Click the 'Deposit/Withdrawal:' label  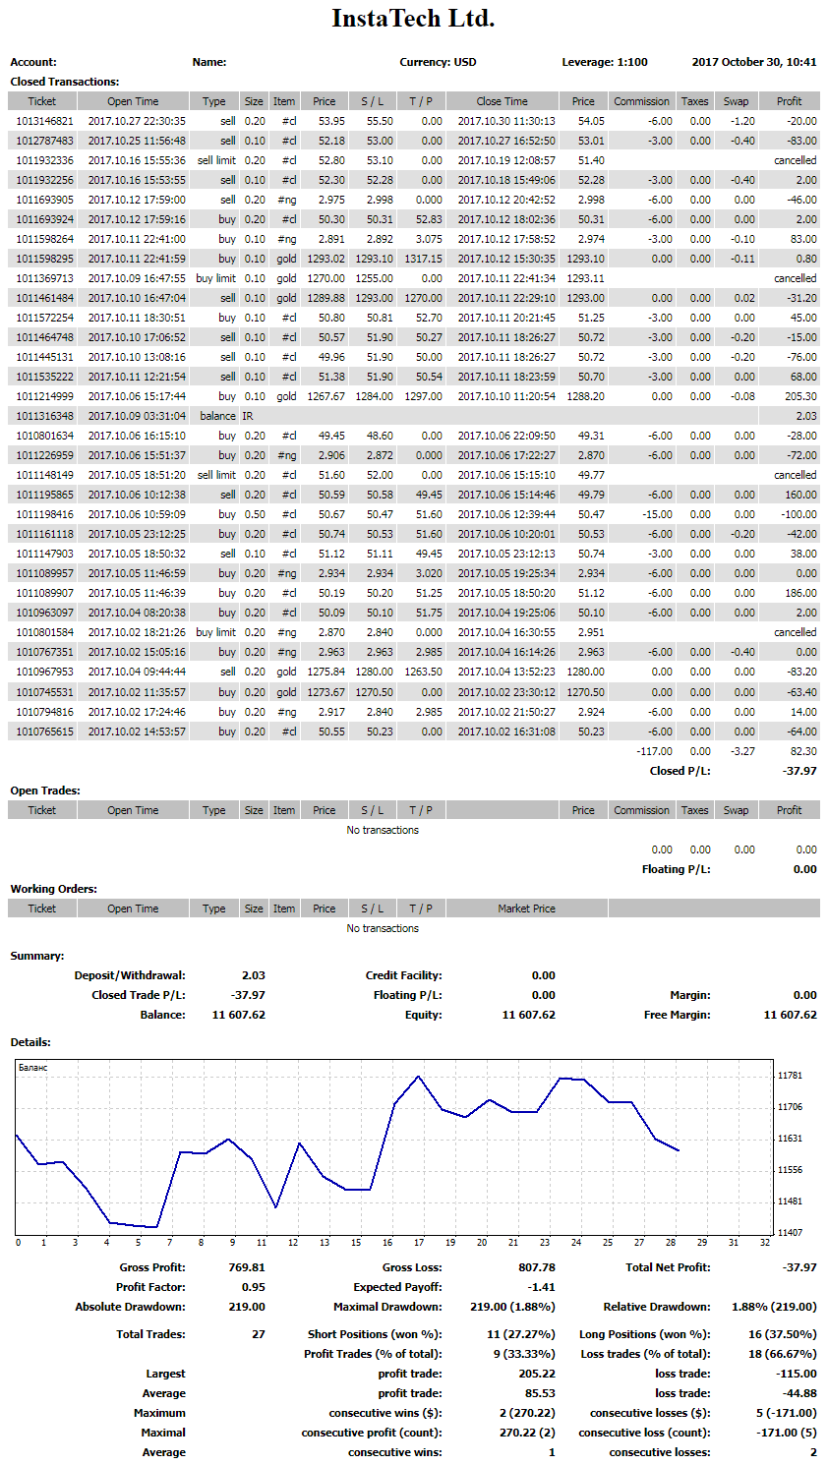click(x=130, y=975)
